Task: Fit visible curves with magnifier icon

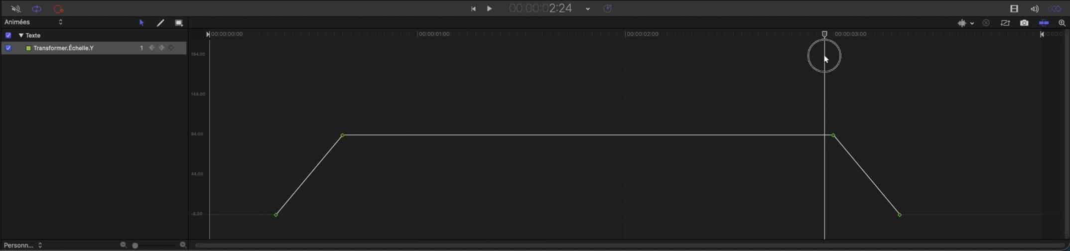Action: coord(1062,23)
